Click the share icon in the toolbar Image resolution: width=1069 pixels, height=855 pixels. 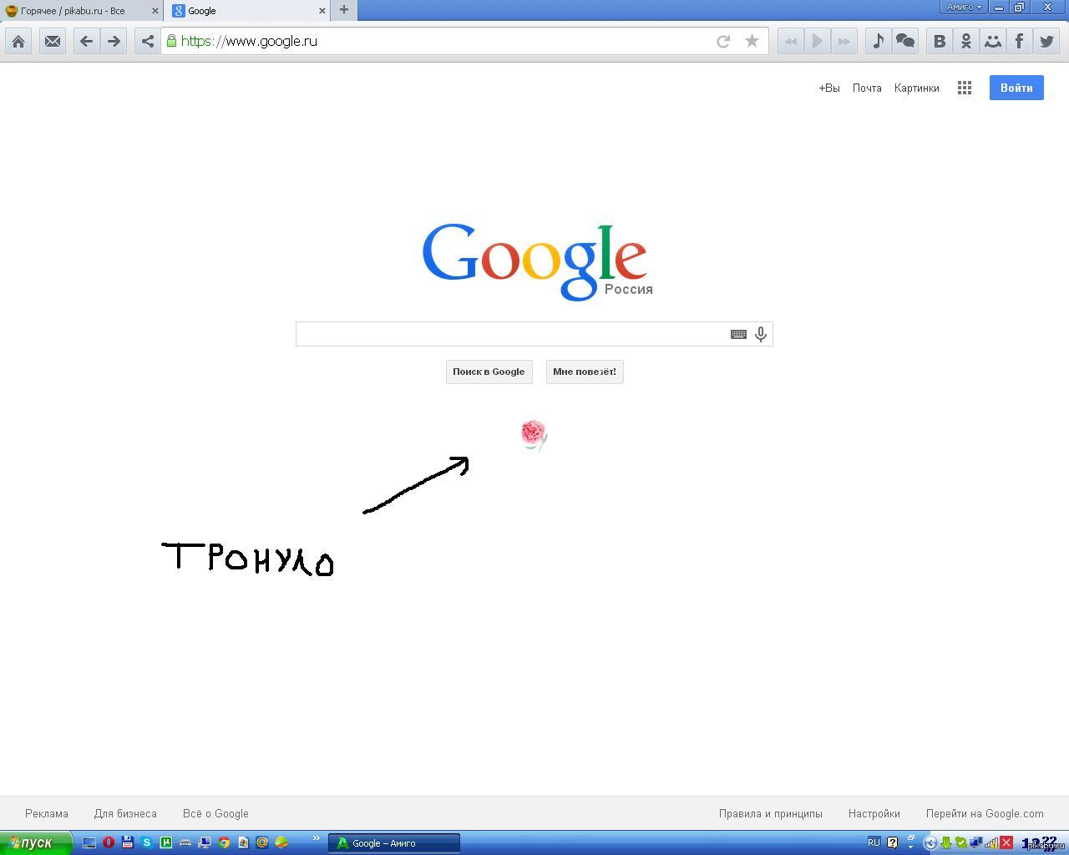coord(148,41)
